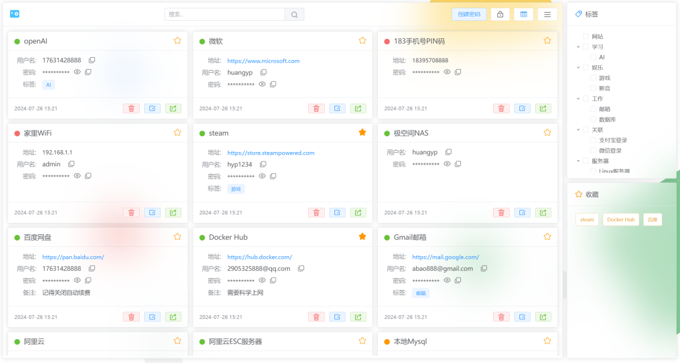The height and width of the screenshot is (363, 680).
Task: Collapse the 娱乐 tag group
Action: tap(577, 67)
